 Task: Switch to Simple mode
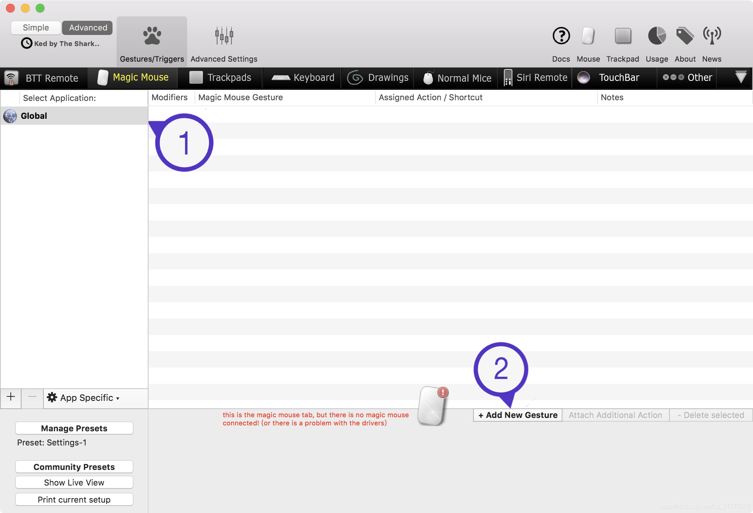click(36, 27)
